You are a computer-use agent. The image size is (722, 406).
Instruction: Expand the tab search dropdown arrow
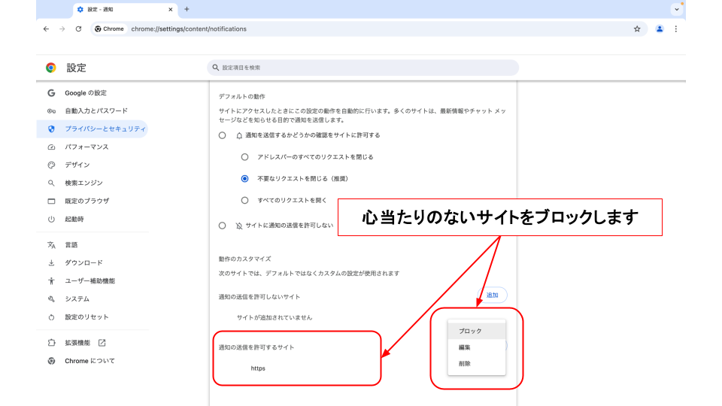[676, 10]
